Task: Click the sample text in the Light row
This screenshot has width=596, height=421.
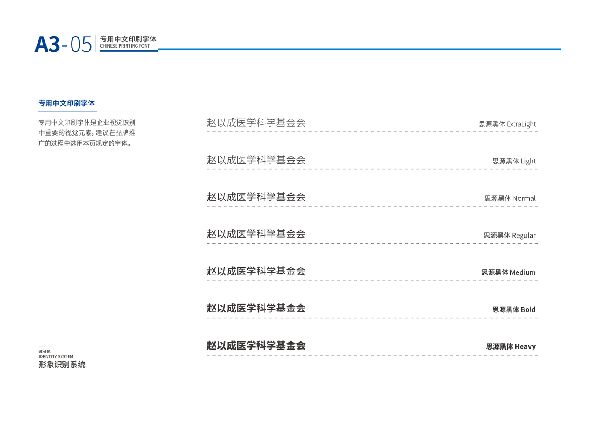Action: [256, 160]
